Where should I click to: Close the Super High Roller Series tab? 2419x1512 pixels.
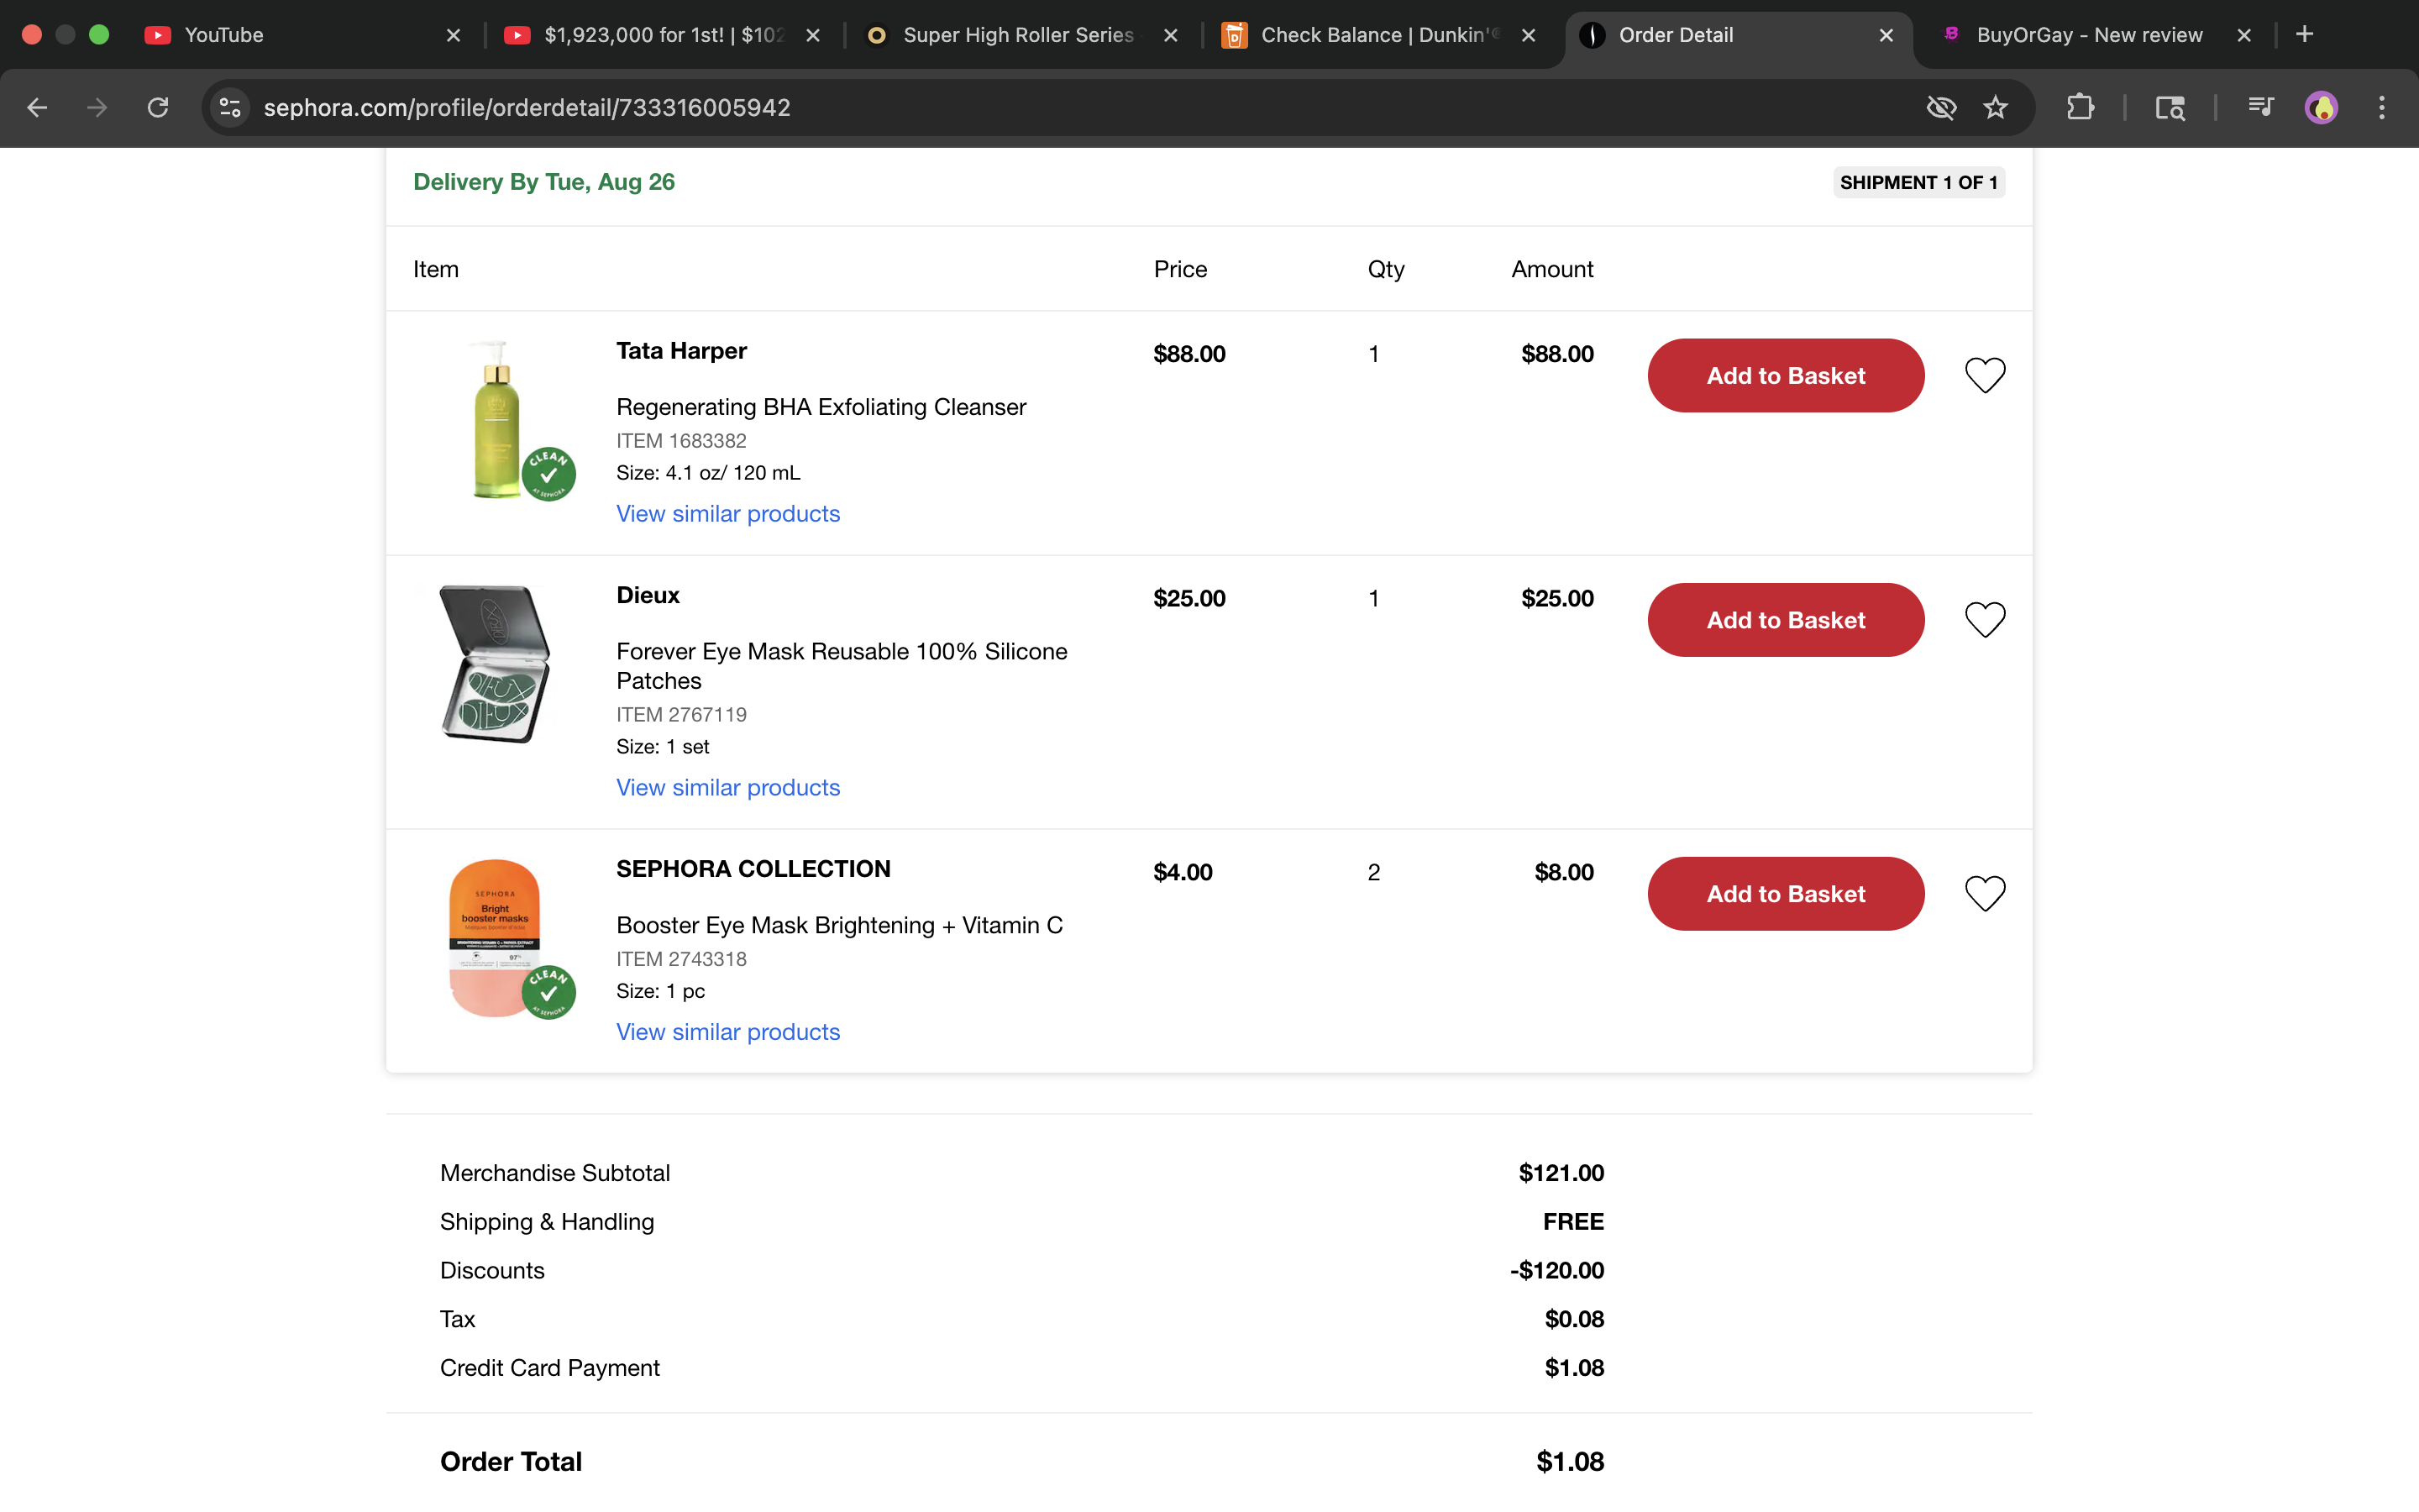[x=1171, y=35]
